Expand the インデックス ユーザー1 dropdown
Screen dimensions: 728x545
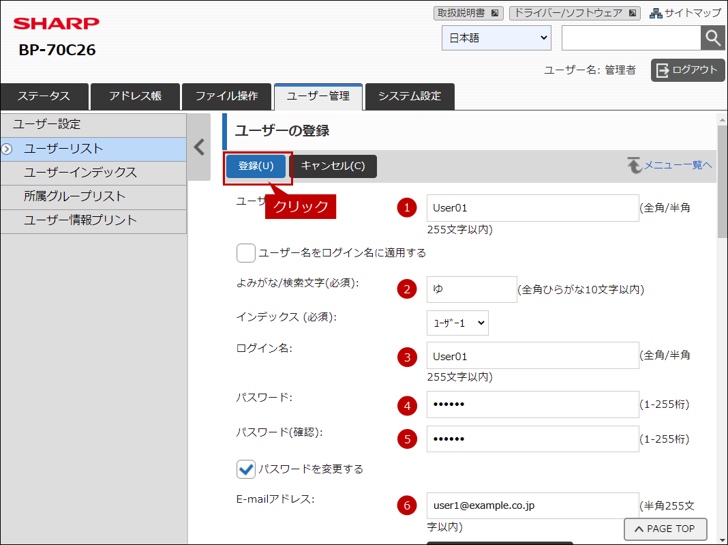tap(457, 323)
